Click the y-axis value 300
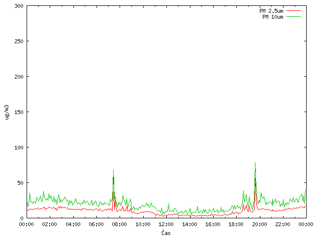This screenshot has width=315, height=236. (19, 6)
